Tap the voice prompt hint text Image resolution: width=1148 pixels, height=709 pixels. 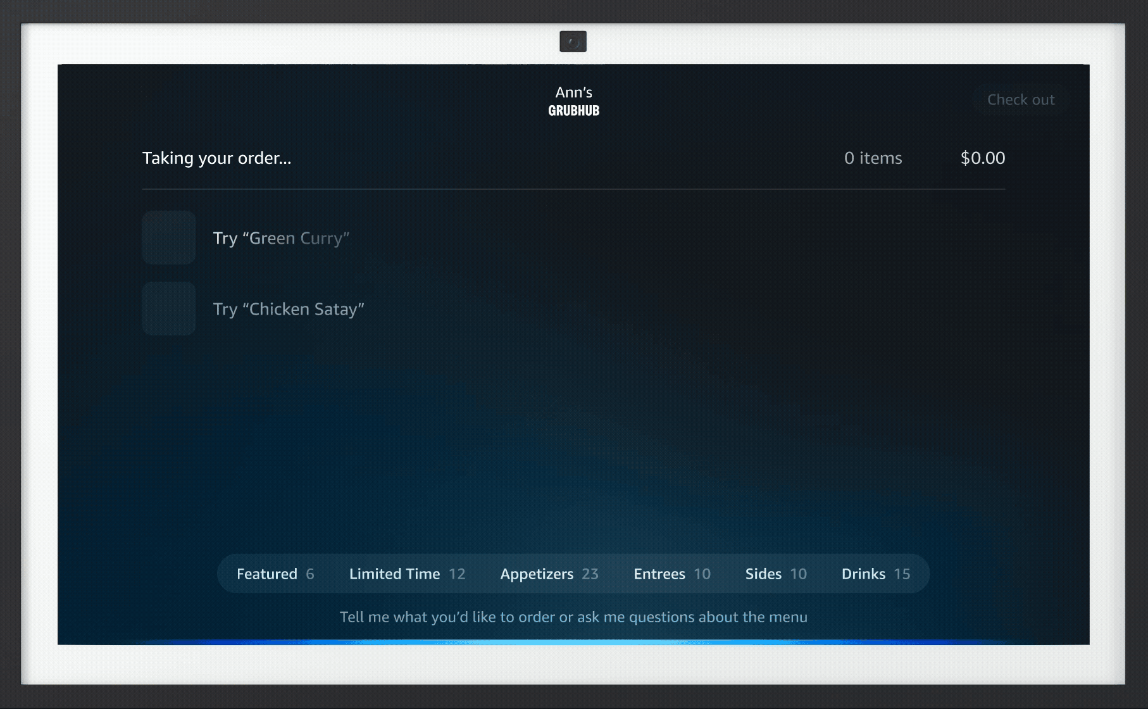pyautogui.click(x=573, y=617)
